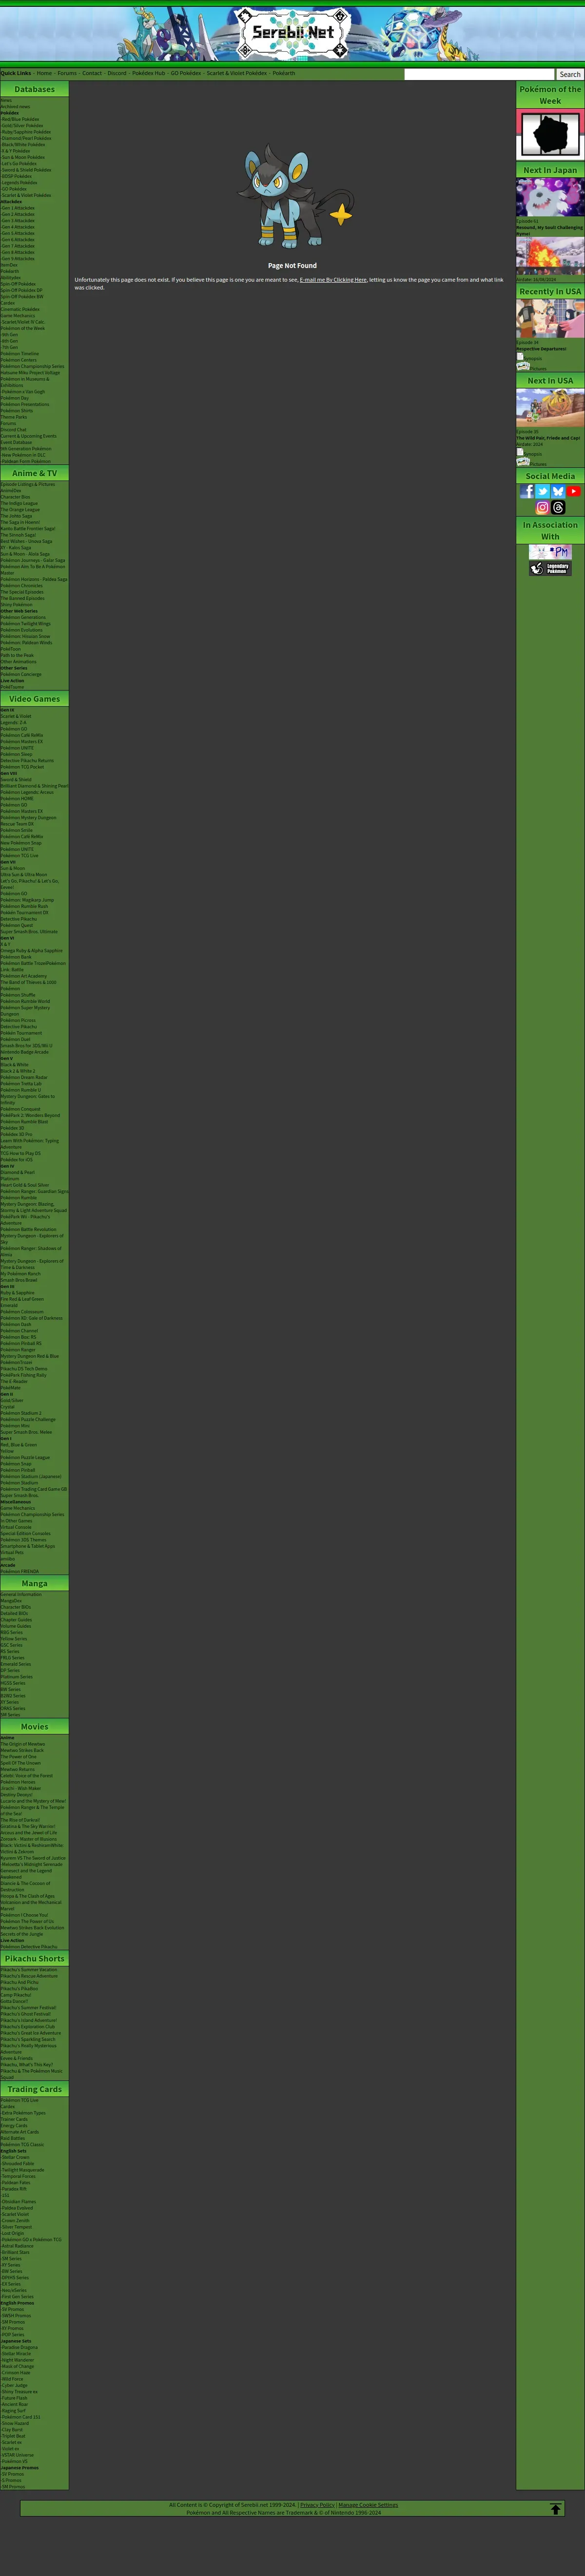Viewport: 585px width, 2576px height.
Task: Click the Anime & TV section header
Action: tap(35, 473)
